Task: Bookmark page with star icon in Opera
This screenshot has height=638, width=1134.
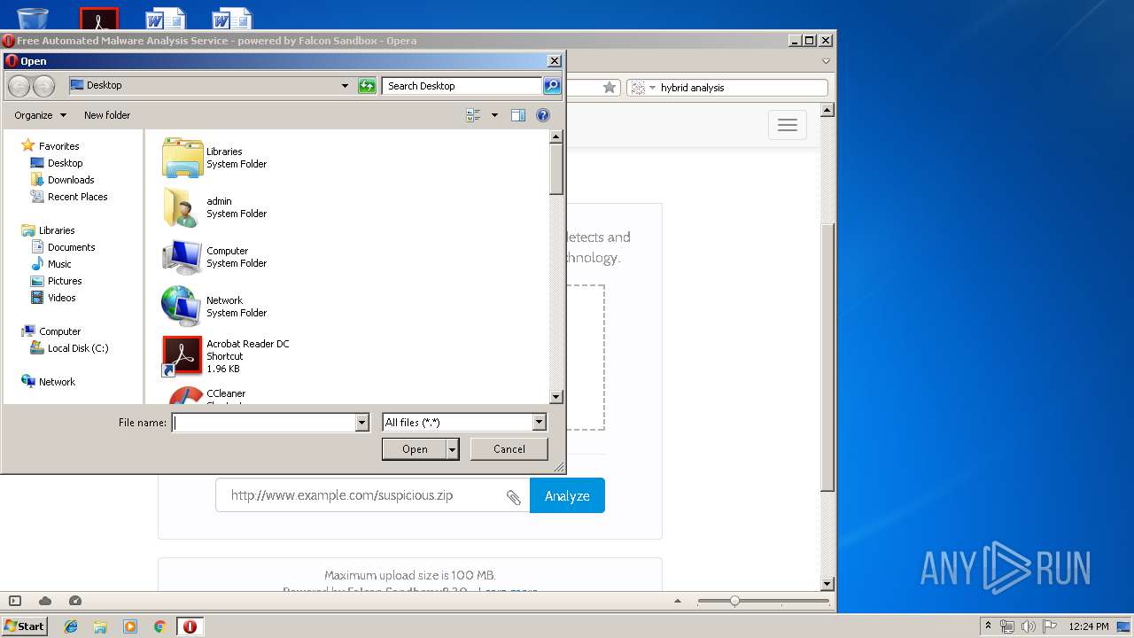Action: 610,88
